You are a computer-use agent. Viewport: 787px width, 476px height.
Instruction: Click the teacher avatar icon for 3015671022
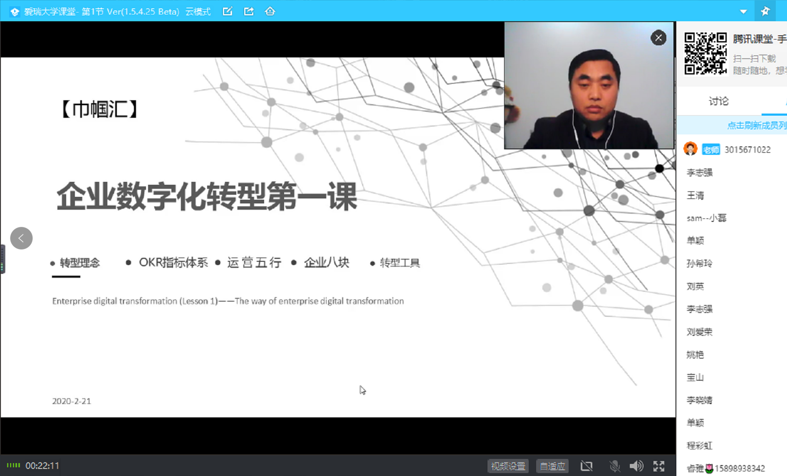(x=690, y=149)
